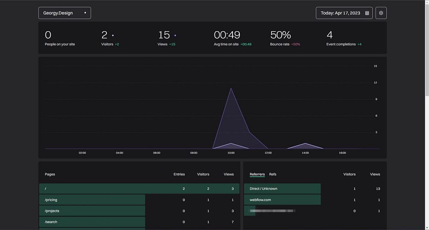The height and width of the screenshot is (230, 429).
Task: Click views value 7 in /search row
Action: [233, 222]
